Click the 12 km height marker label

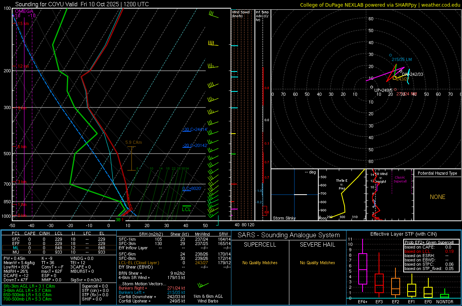tap(23, 66)
